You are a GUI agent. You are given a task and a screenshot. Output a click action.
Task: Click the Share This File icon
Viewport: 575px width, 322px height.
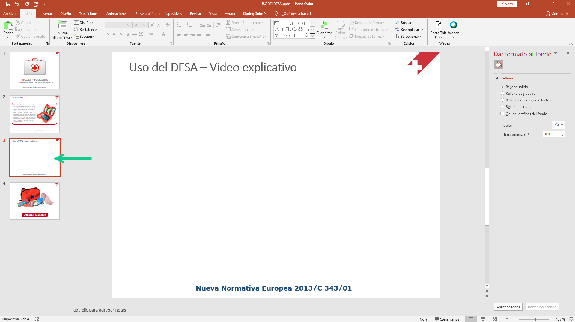coord(438,25)
